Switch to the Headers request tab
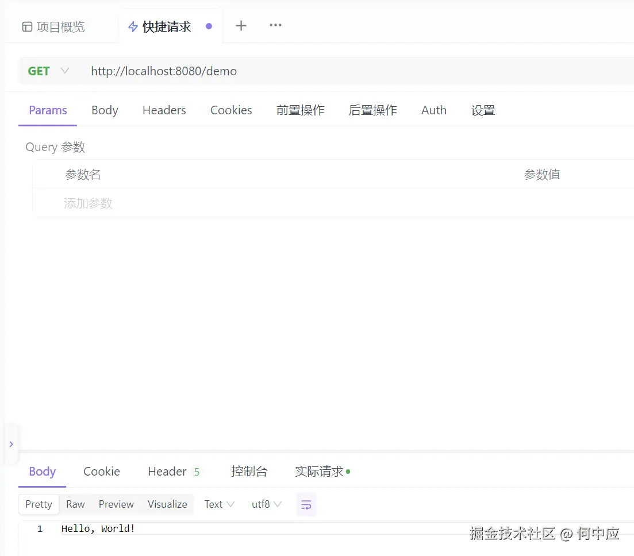Viewport: 634px width, 556px height. 164,110
